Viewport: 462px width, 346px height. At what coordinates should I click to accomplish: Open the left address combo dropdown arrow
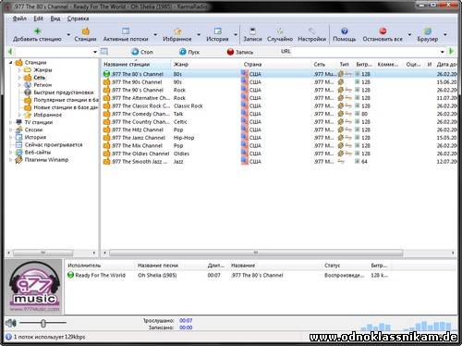click(95, 52)
